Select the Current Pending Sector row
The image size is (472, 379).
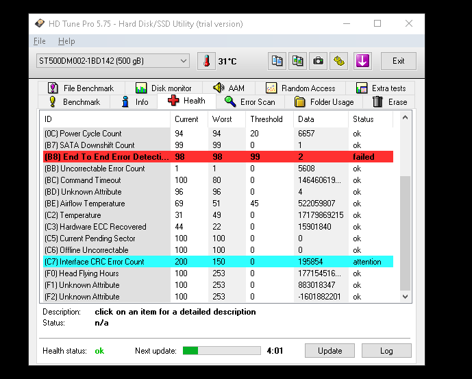(219, 239)
